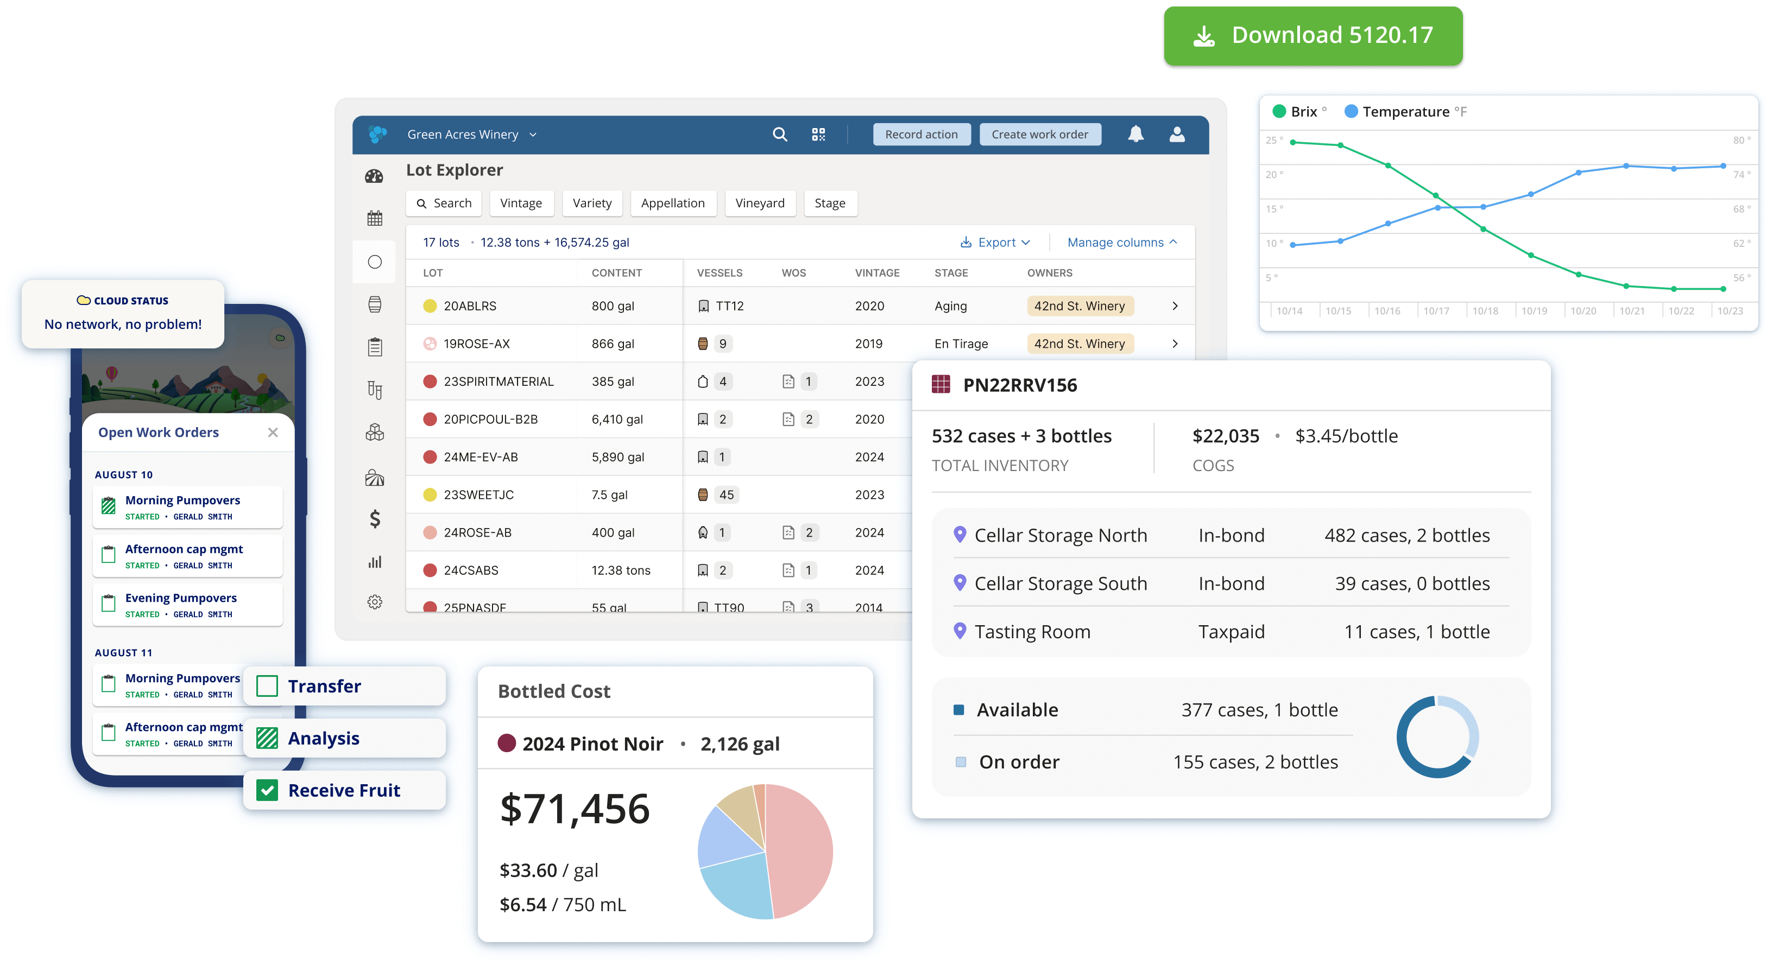Image resolution: width=1779 pixels, height=966 pixels.
Task: Collapse the Manage columns menu
Action: tap(1121, 242)
